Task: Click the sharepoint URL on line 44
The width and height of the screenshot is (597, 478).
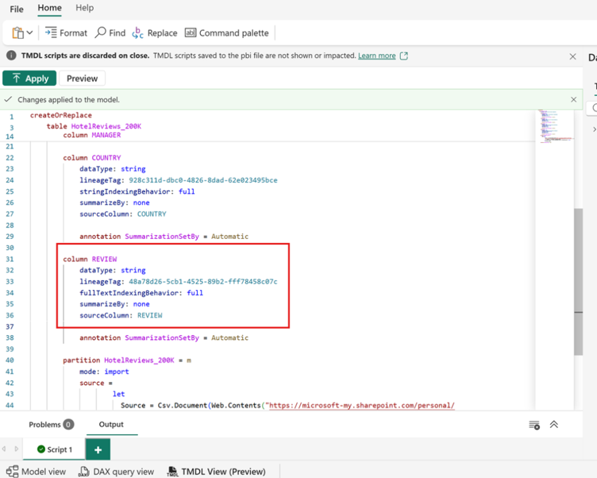Action: pyautogui.click(x=362, y=405)
